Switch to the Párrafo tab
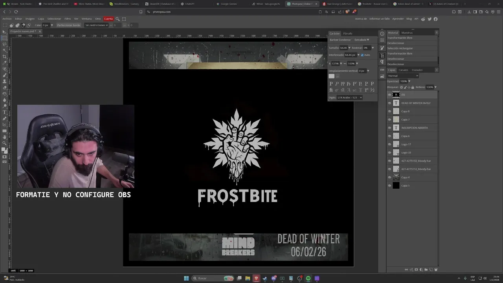 click(x=348, y=33)
